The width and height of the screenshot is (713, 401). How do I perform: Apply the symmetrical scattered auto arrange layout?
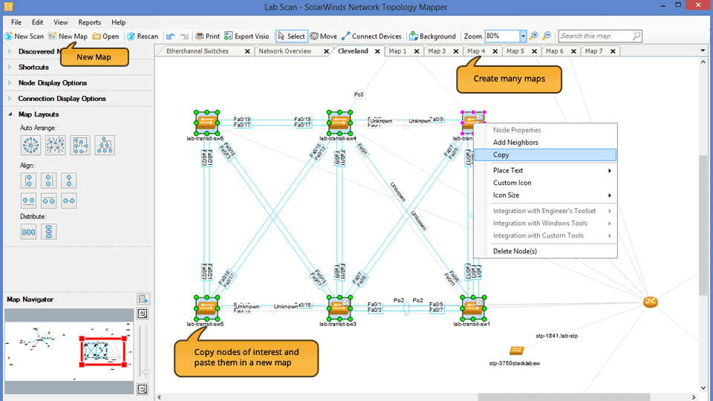[x=56, y=146]
